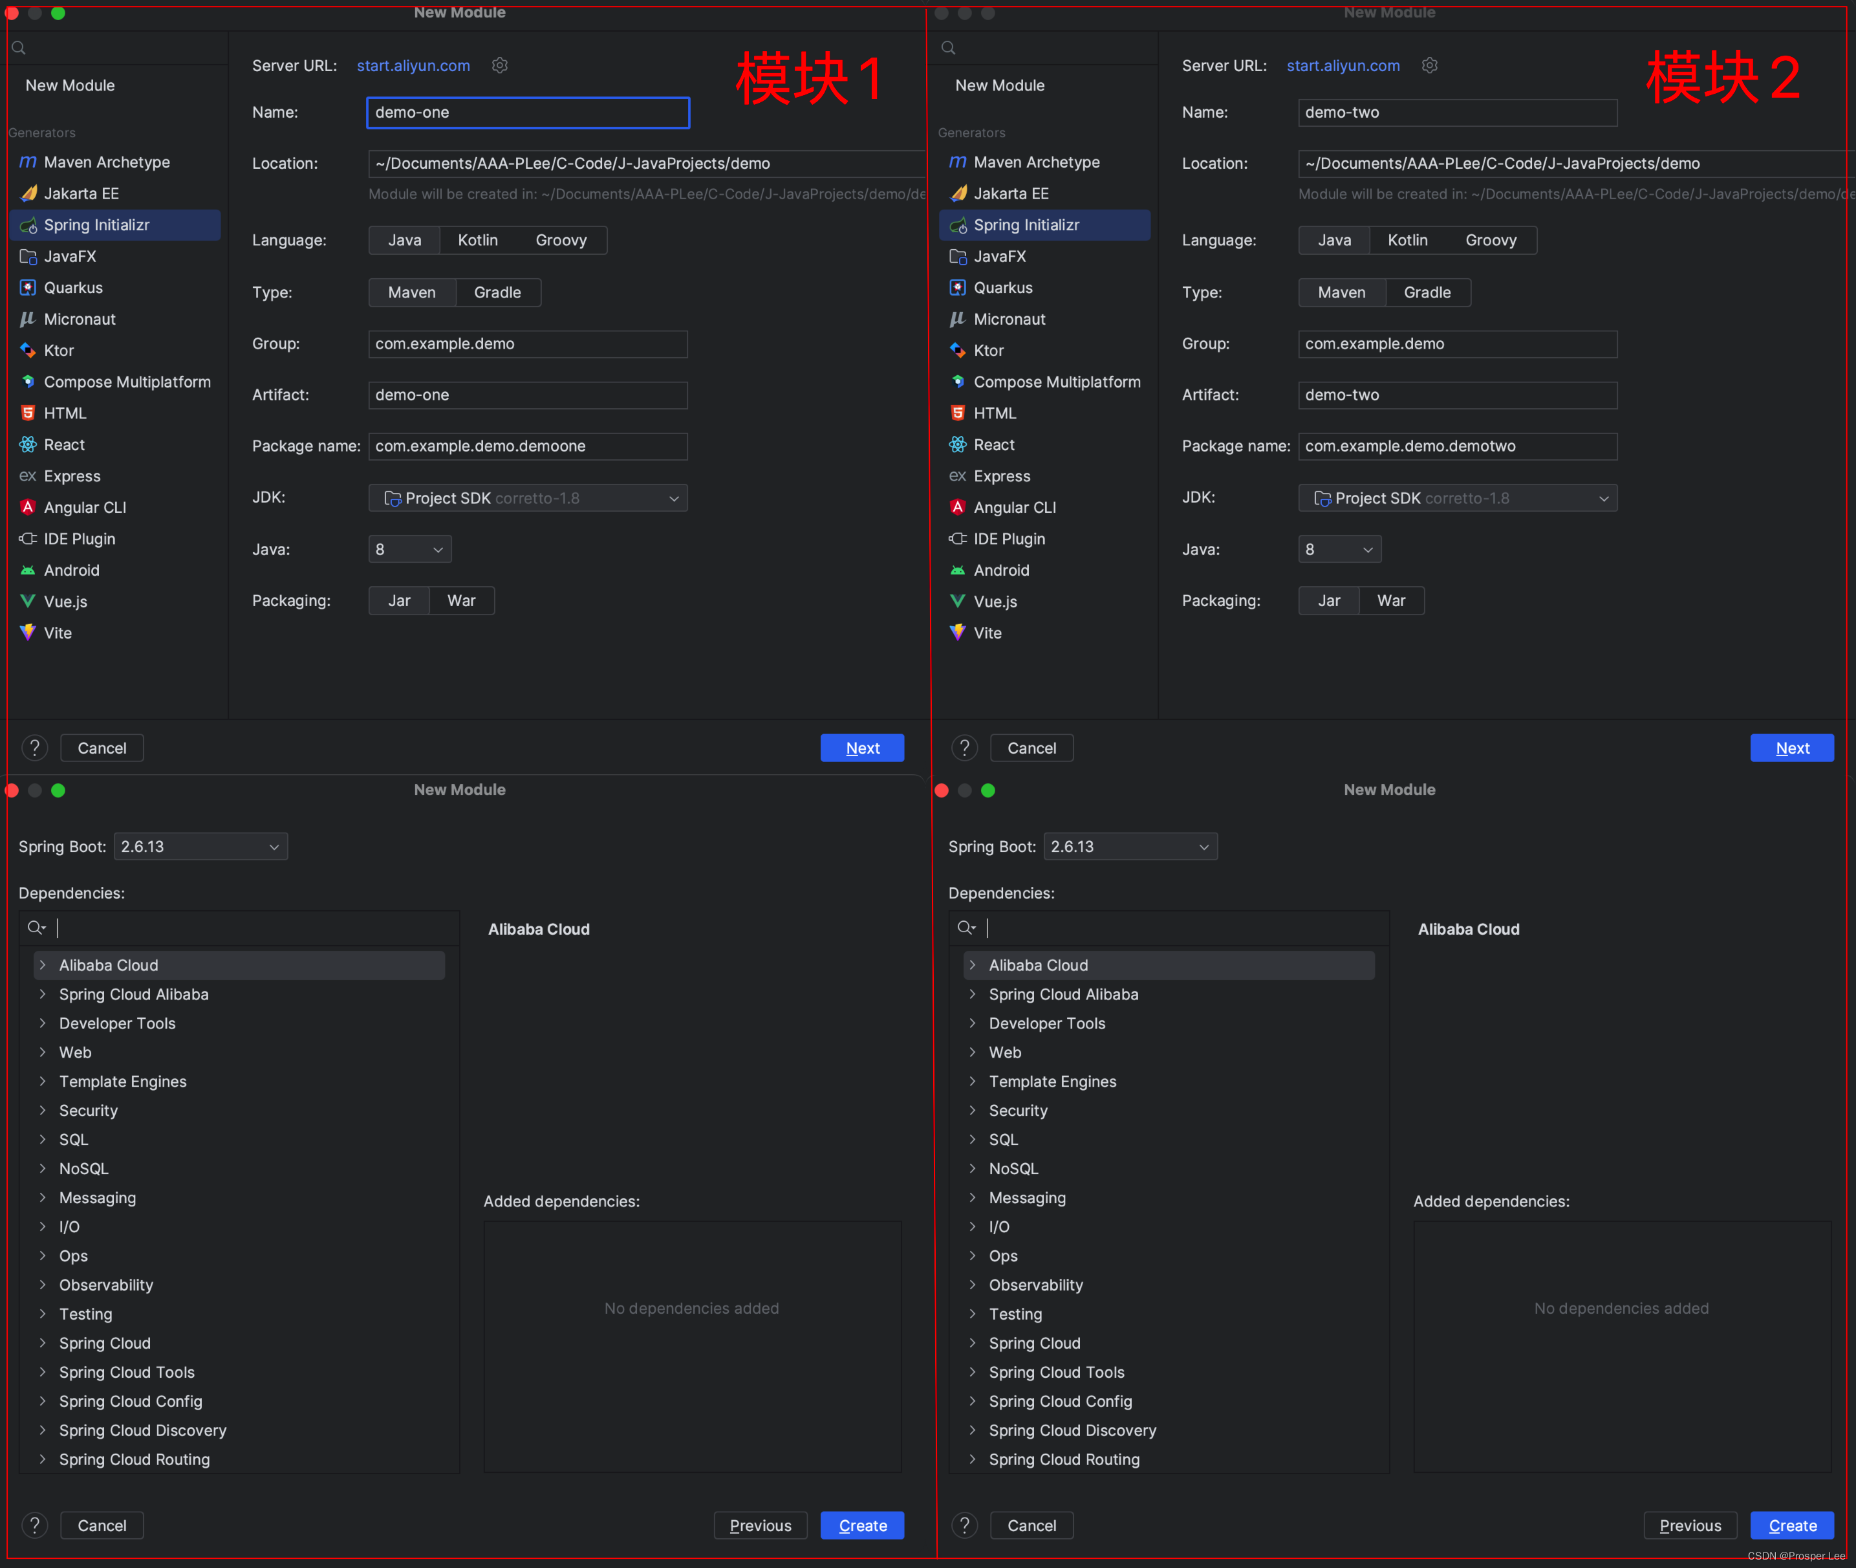
Task: Choose War packaging in demo-one dialog
Action: point(461,601)
